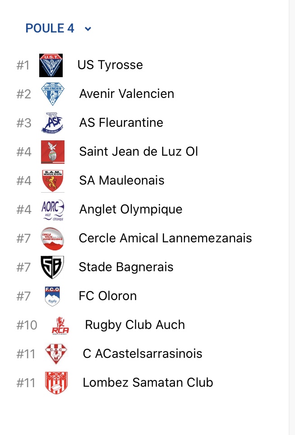Viewport: 295px width, 435px height.
Task: Select the Anglet Olympique team name
Action: point(131,209)
